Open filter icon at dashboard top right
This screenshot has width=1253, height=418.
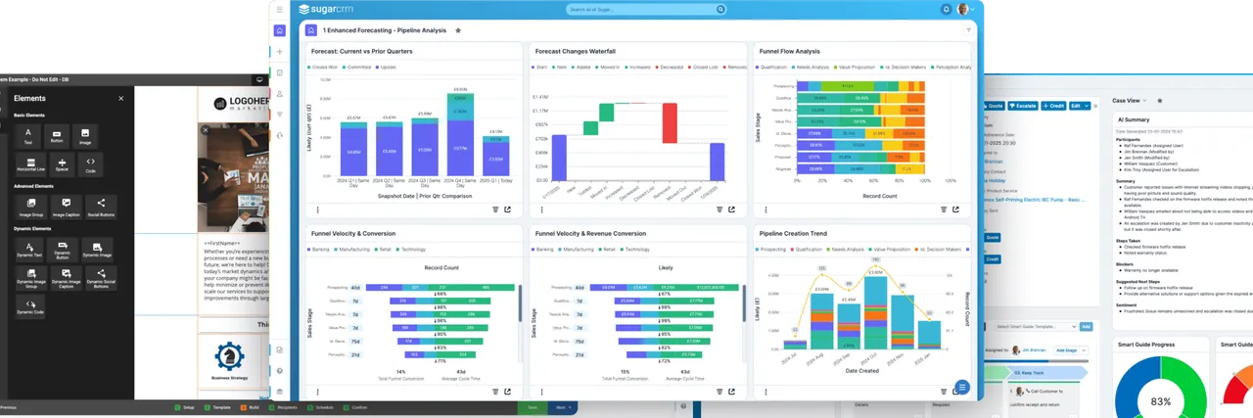(x=969, y=30)
